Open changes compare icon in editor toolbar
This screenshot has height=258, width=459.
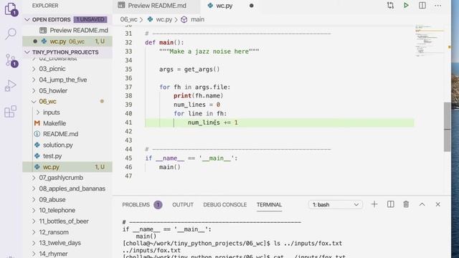pos(390,5)
